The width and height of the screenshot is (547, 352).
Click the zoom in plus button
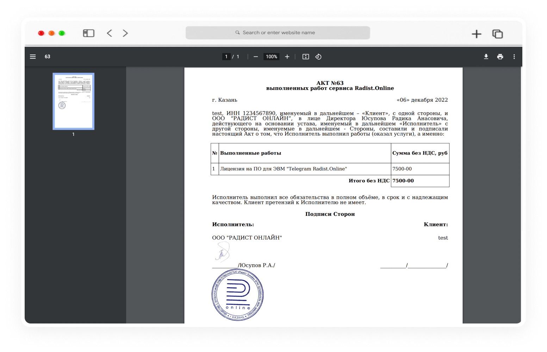[x=287, y=57]
